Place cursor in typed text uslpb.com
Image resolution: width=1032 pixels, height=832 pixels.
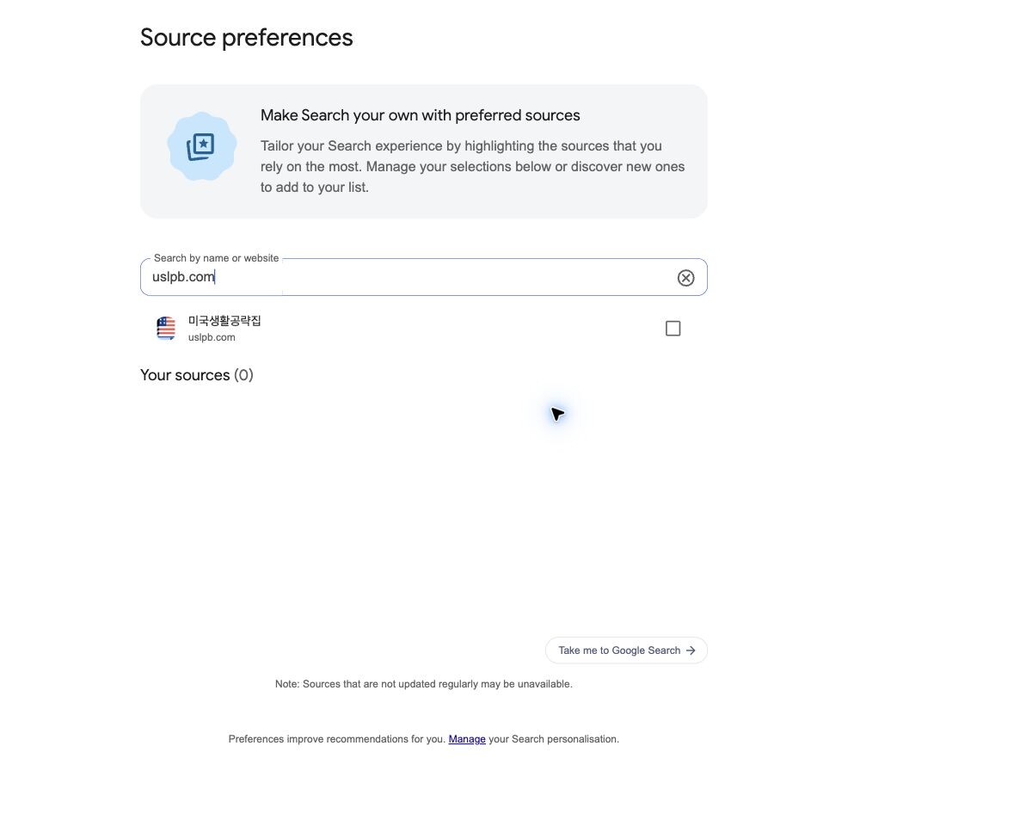click(x=183, y=277)
